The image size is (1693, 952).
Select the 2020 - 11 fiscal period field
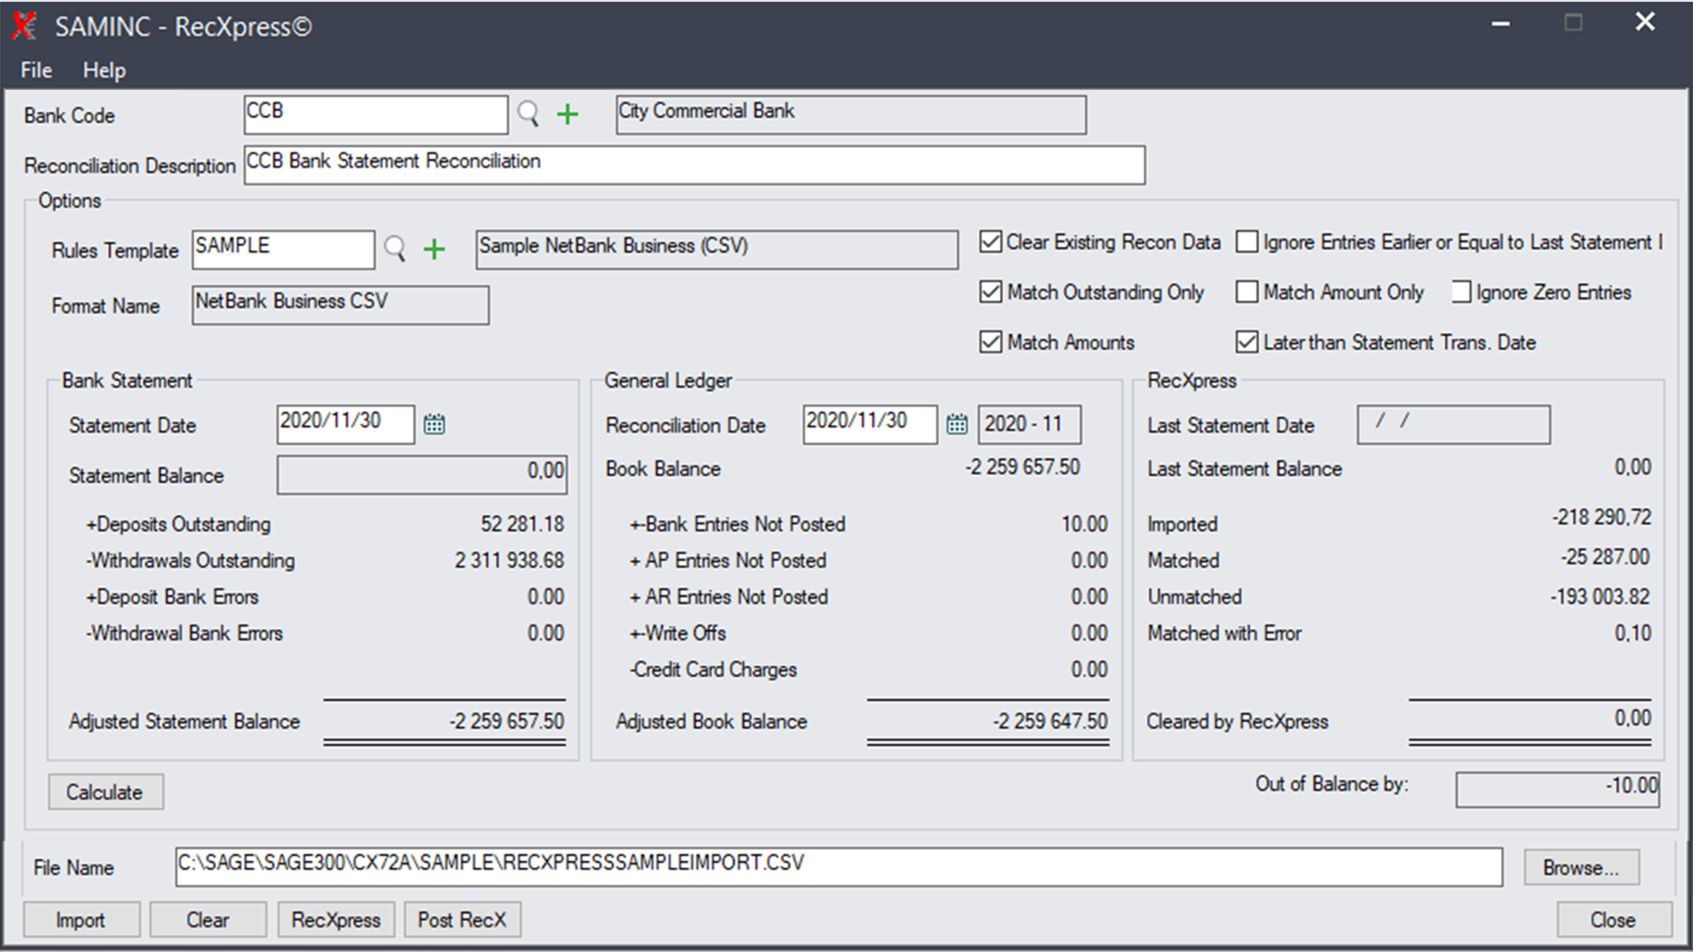tap(1028, 424)
